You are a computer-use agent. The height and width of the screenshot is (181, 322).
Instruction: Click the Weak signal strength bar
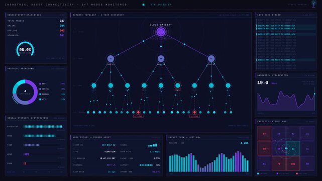(x=26, y=154)
